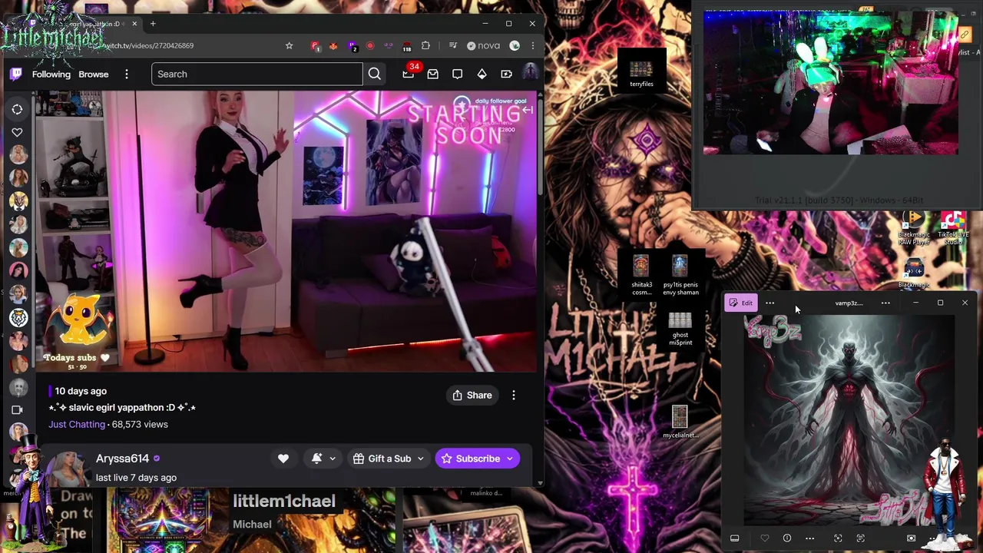Close the egirl yappathon browser tab

(x=134, y=24)
